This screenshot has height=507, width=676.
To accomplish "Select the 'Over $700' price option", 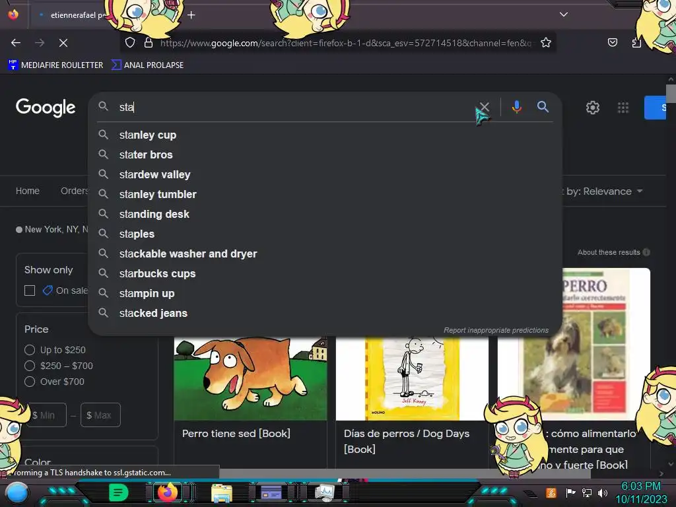I will coord(30,382).
